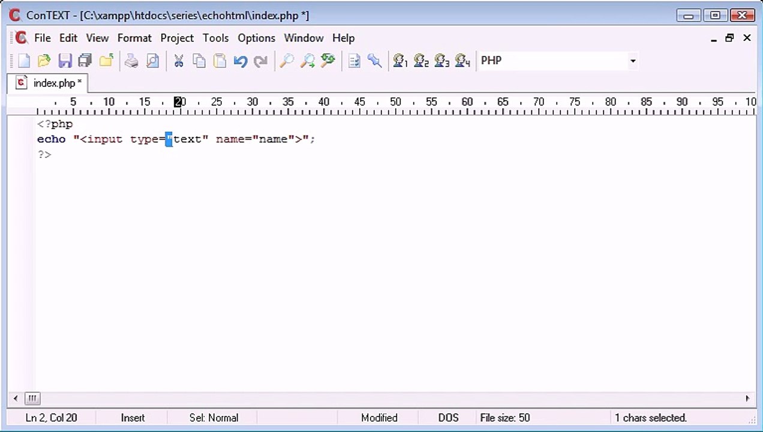Click the horizontal scrollbar left arrow
763x432 pixels.
click(16, 398)
